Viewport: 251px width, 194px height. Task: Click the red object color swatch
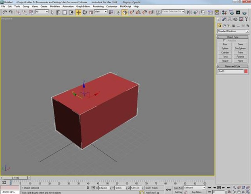coord(246,71)
